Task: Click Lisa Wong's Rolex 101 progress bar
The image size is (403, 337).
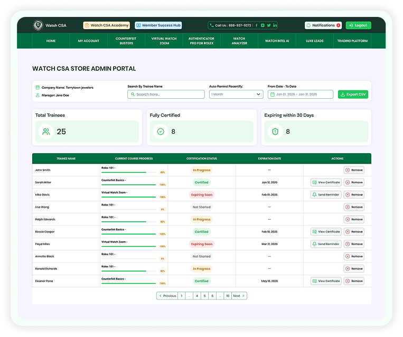Action: [129, 209]
